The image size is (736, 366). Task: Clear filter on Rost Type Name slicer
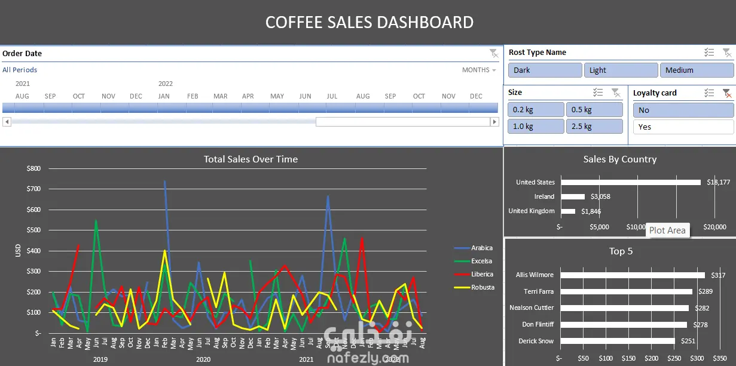pyautogui.click(x=726, y=53)
